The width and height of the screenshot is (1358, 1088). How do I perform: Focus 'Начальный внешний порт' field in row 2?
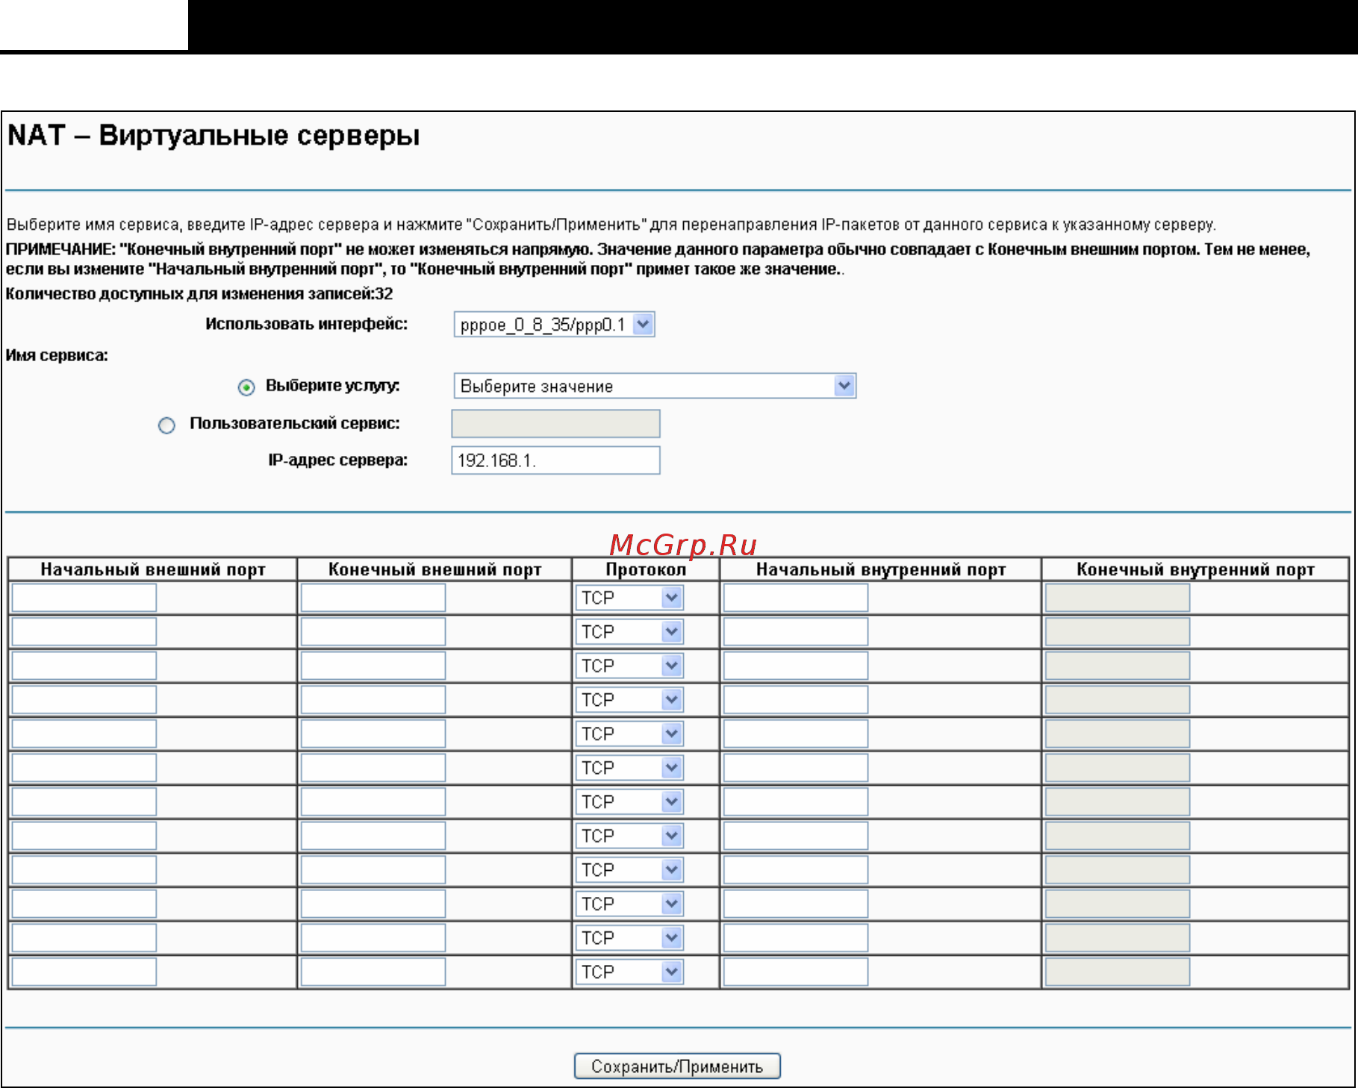click(x=84, y=632)
